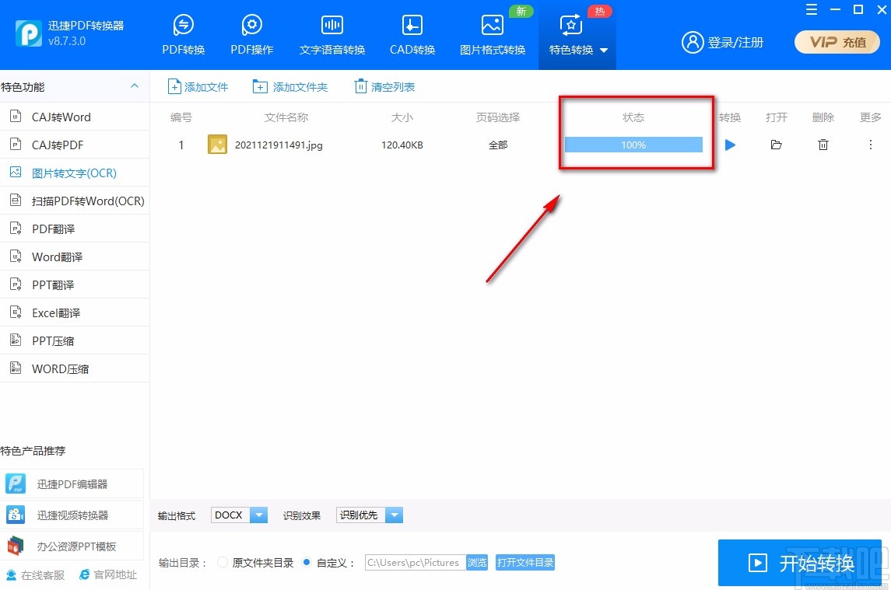Choose 原文件夹目录 as output location
The width and height of the screenshot is (891, 590).
pyautogui.click(x=222, y=562)
